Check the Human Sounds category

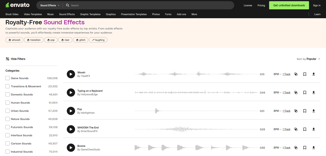[8, 103]
